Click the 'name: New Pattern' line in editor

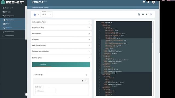click(107, 22)
